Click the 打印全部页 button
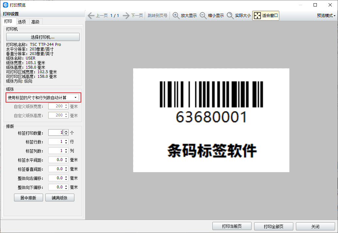The width and height of the screenshot is (338, 233). (x=273, y=226)
